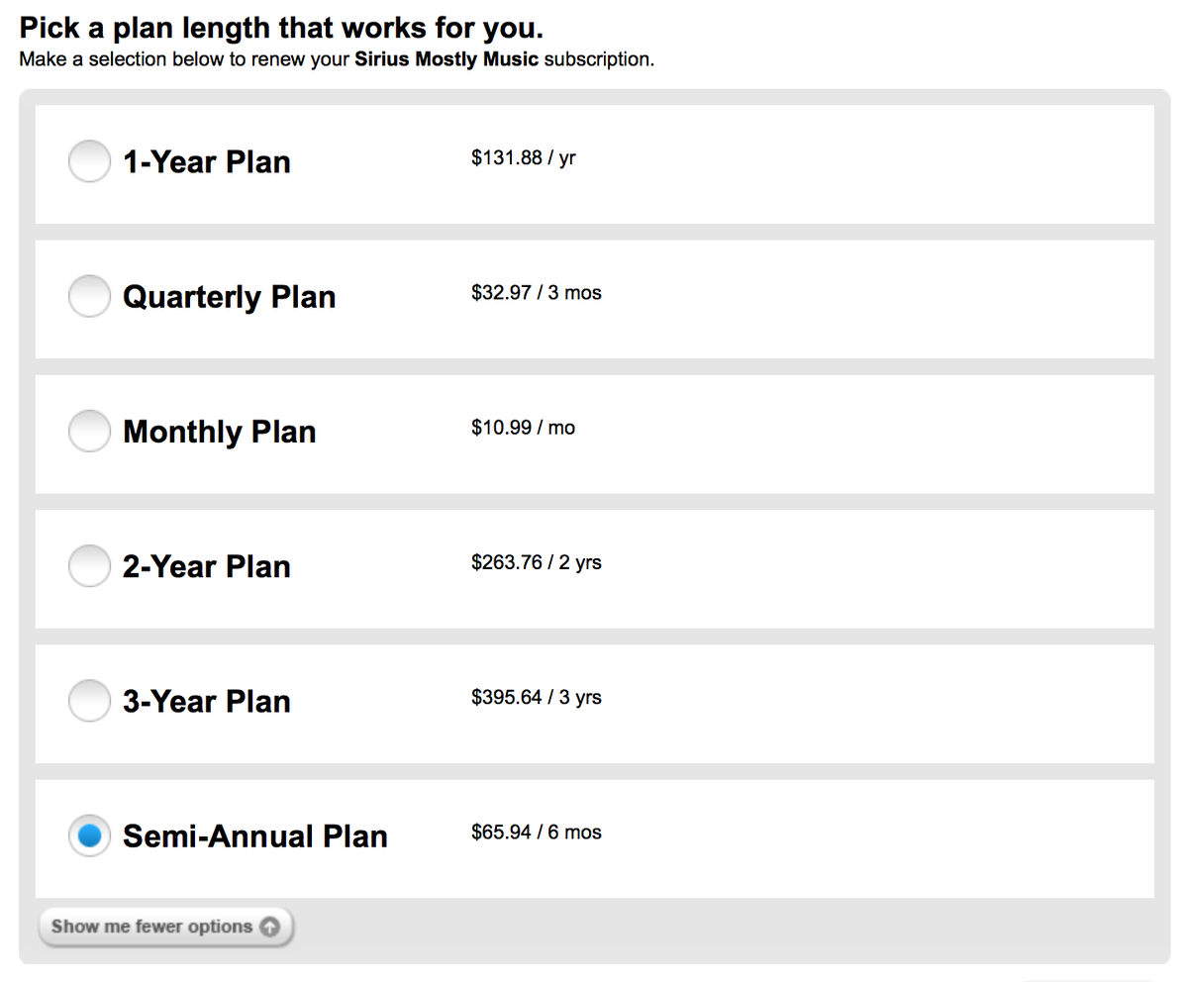Pick the 2-Year Plan radio button

[89, 565]
